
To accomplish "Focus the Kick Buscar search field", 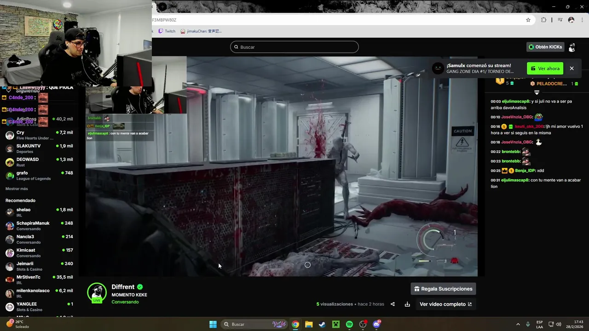I will click(x=294, y=47).
